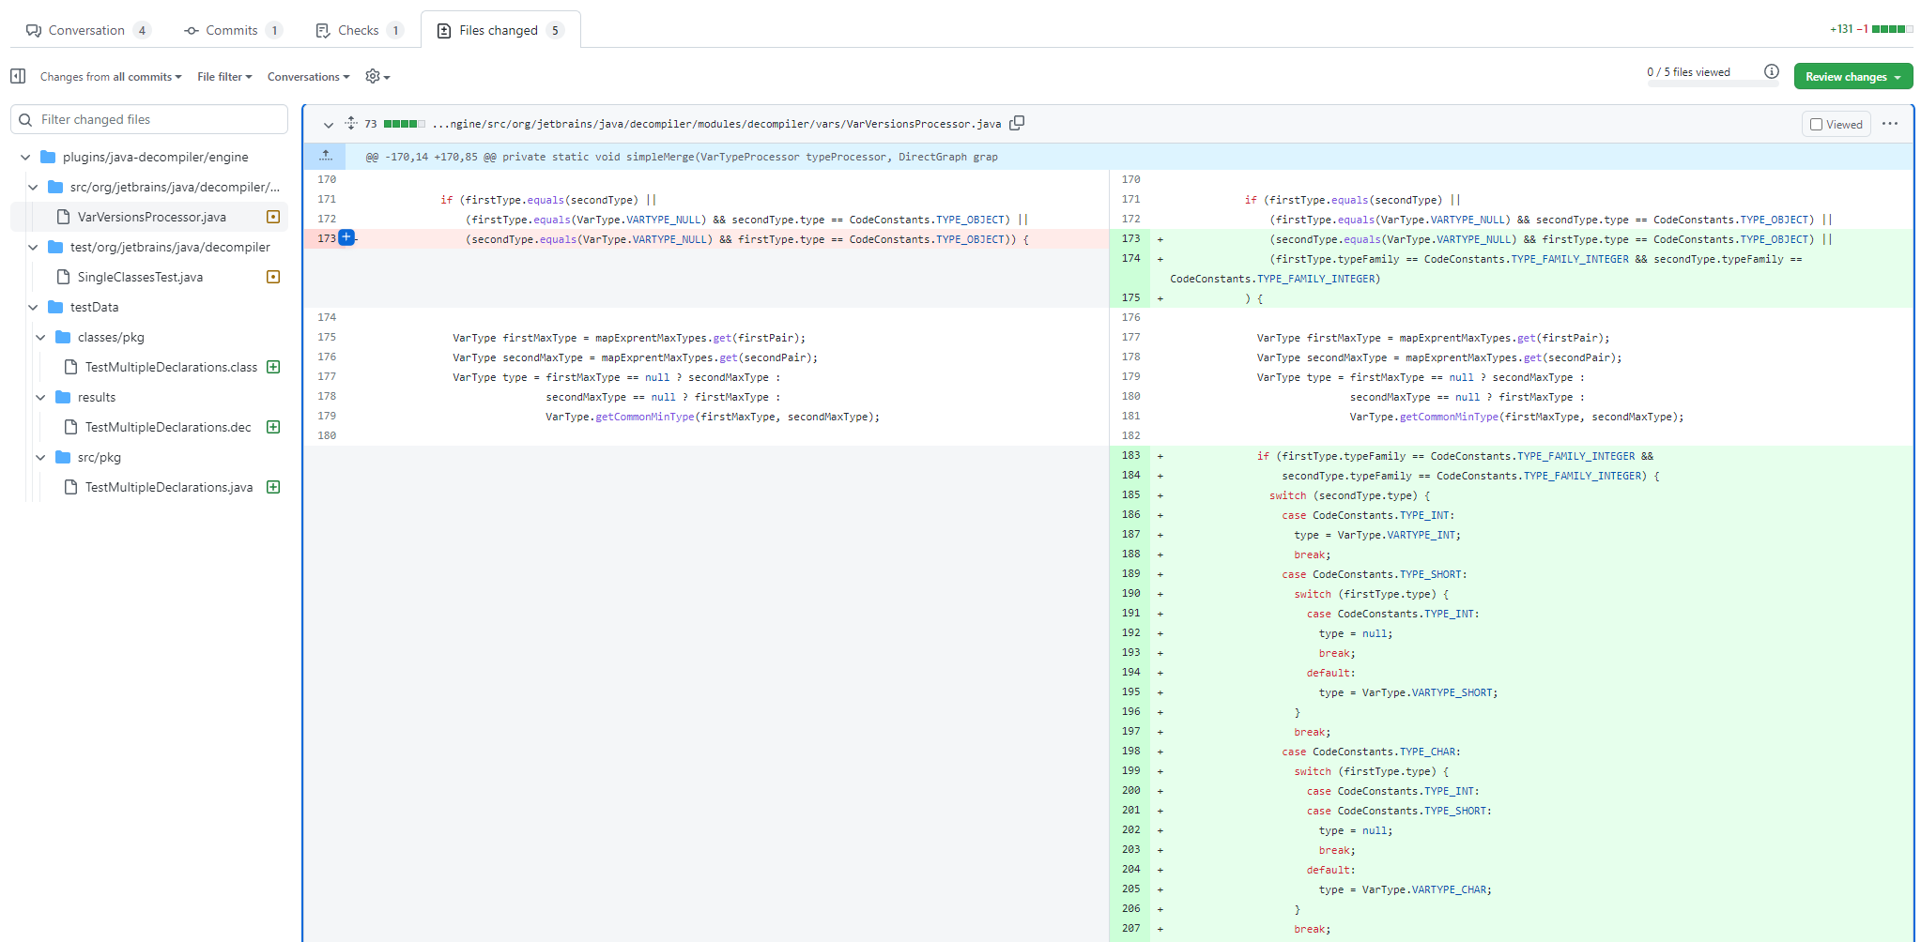Click modified marker for SingleClassesTest.java
Viewport: 1921px width, 942px height.
click(x=273, y=277)
